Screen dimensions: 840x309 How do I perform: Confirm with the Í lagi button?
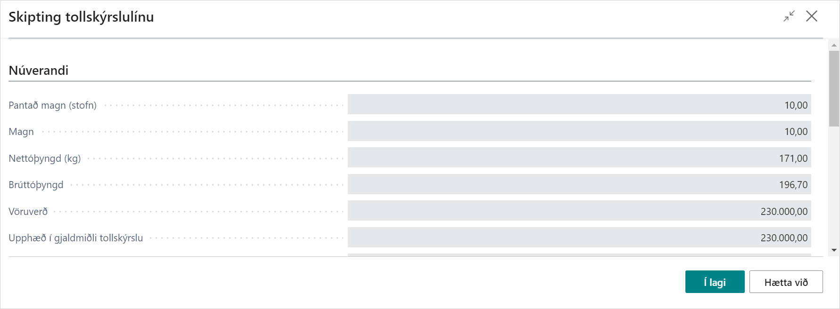(715, 282)
